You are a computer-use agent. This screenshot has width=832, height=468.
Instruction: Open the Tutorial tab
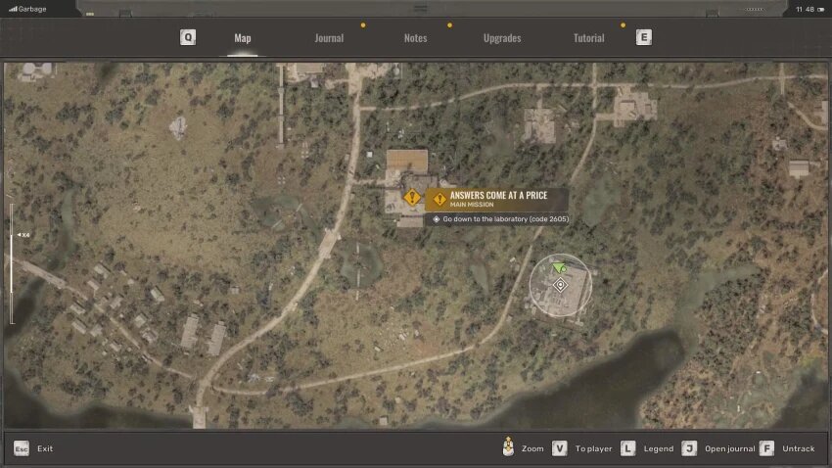(x=588, y=37)
